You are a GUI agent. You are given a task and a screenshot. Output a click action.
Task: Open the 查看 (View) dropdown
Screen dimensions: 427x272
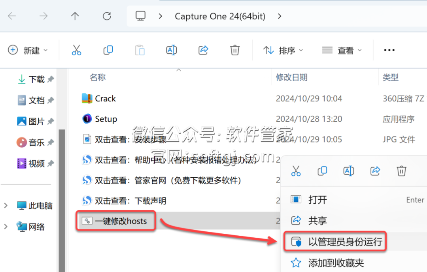(342, 50)
